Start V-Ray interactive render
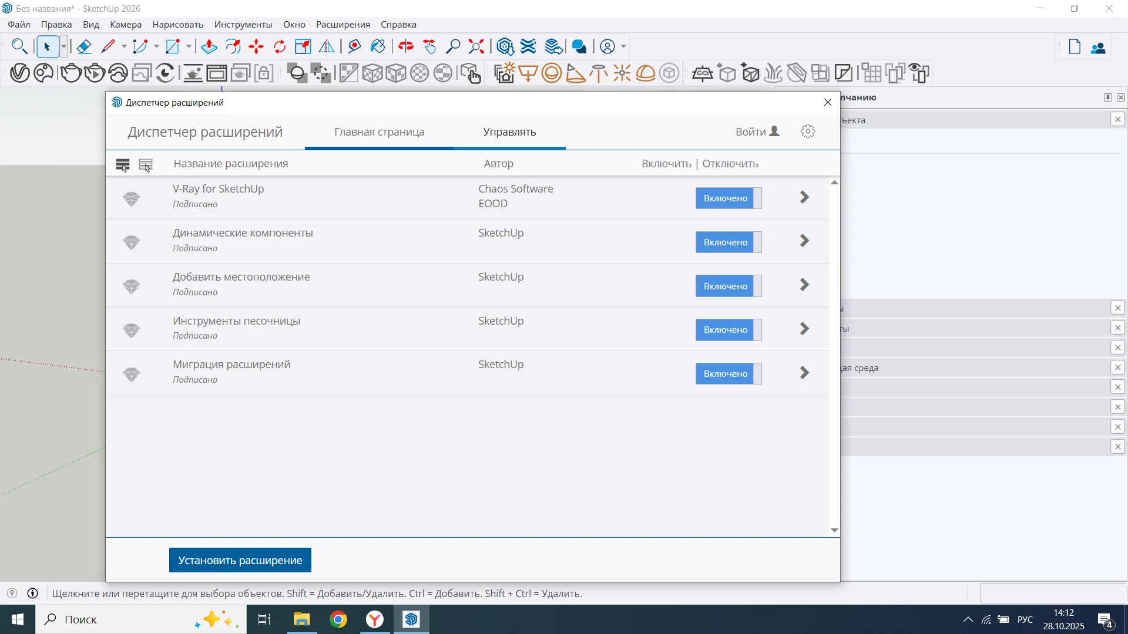1128x634 pixels. click(95, 73)
